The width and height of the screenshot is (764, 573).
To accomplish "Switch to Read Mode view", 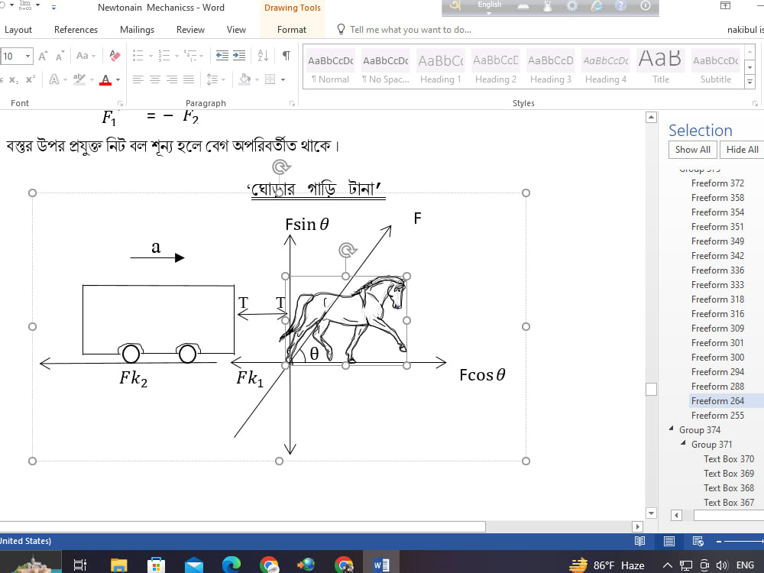I will pyautogui.click(x=639, y=541).
